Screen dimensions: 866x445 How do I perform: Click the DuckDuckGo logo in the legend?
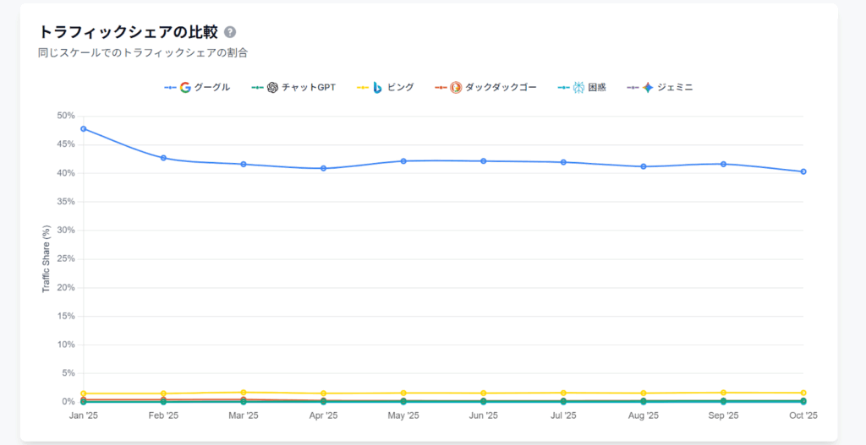tap(456, 87)
